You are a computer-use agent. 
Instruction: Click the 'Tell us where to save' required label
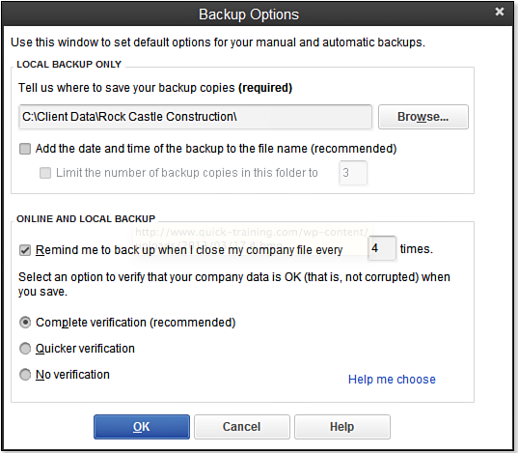(155, 88)
